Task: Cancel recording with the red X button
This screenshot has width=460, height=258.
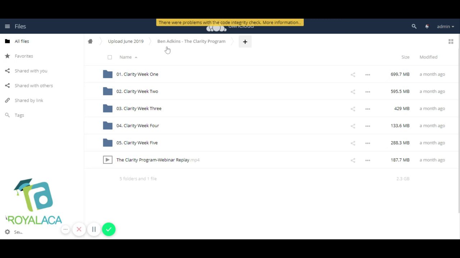Action: coord(79,229)
